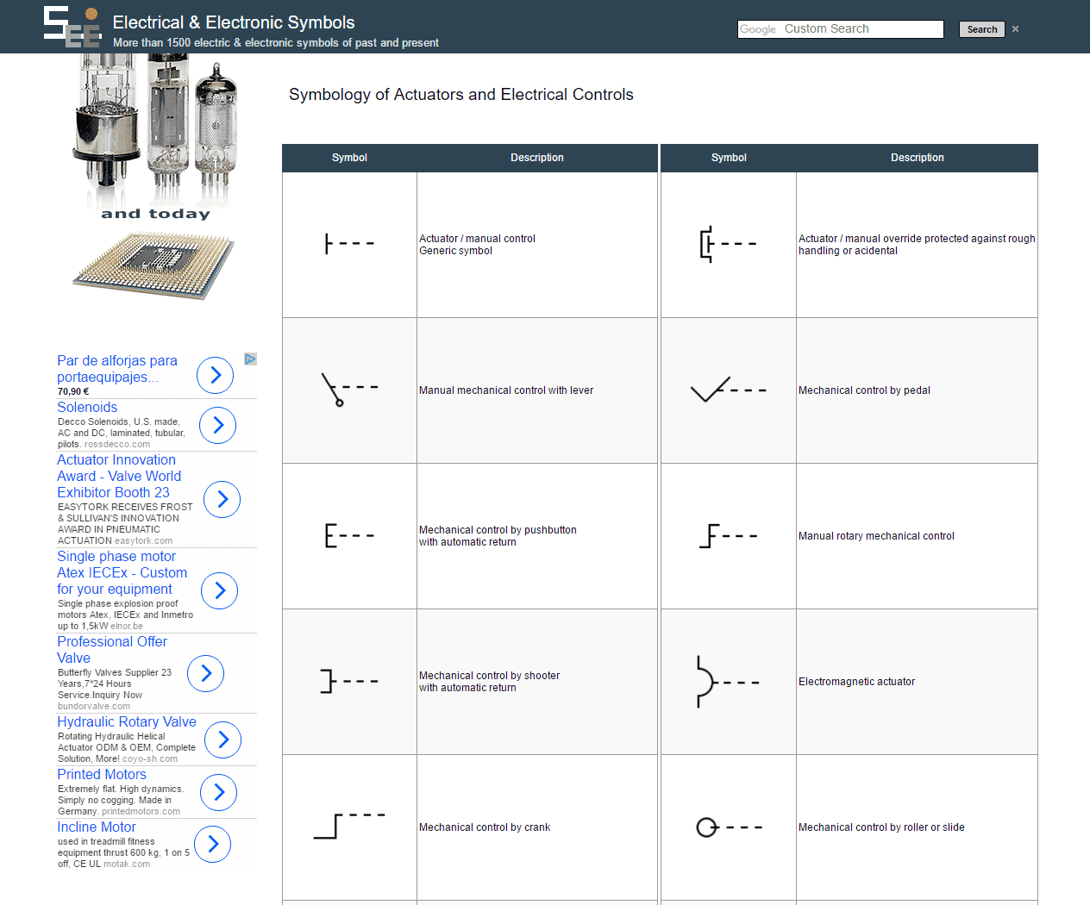The image size is (1090, 905).
Task: Click the arrow beside Hydraulic Rotary Valve ad
Action: click(x=223, y=740)
